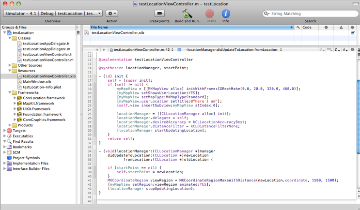
Task: Click the Bookmarks book icon
Action: 9,147
